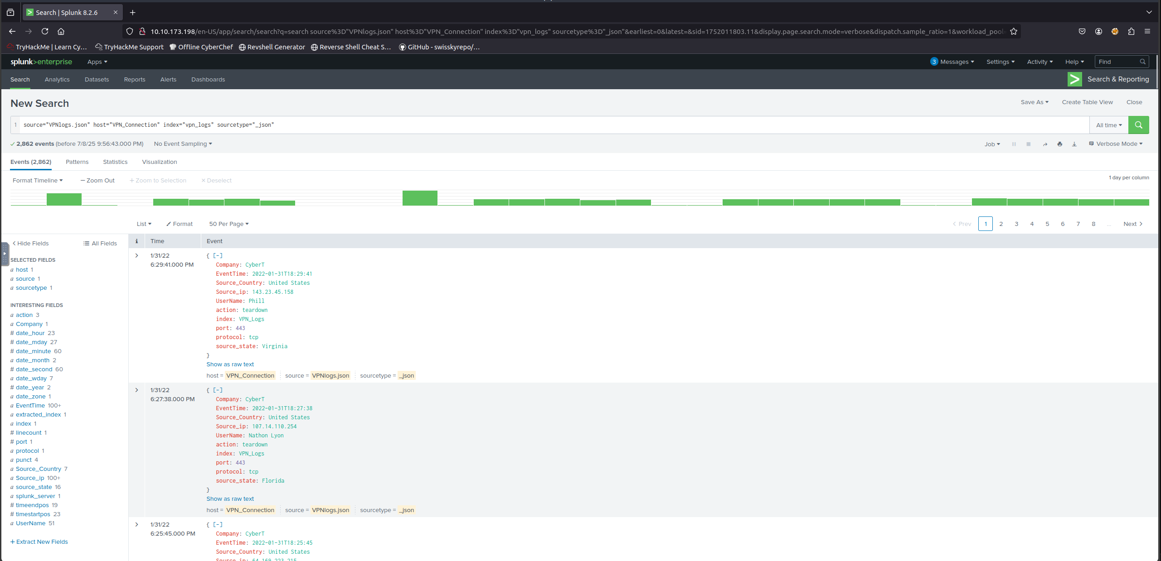
Task: Go to results page 2
Action: (x=1001, y=224)
